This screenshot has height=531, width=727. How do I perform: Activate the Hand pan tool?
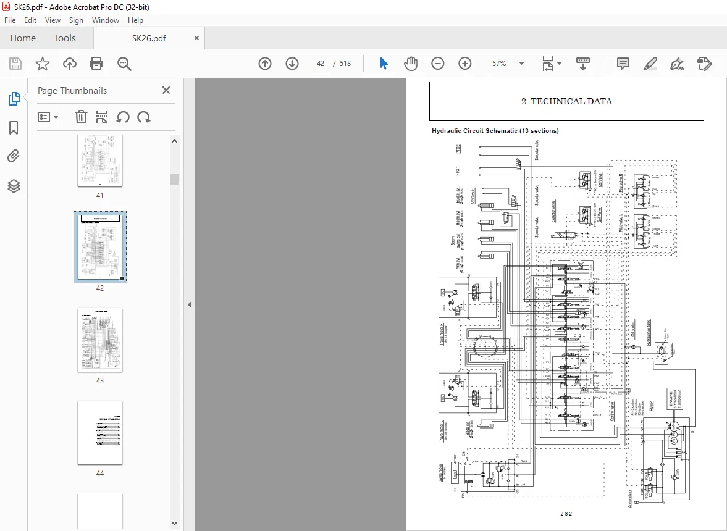(410, 64)
